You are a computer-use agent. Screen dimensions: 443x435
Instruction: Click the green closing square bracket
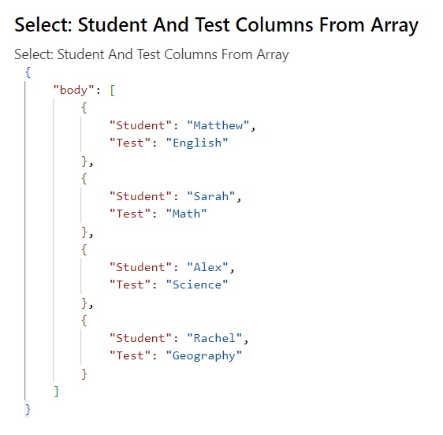click(56, 392)
